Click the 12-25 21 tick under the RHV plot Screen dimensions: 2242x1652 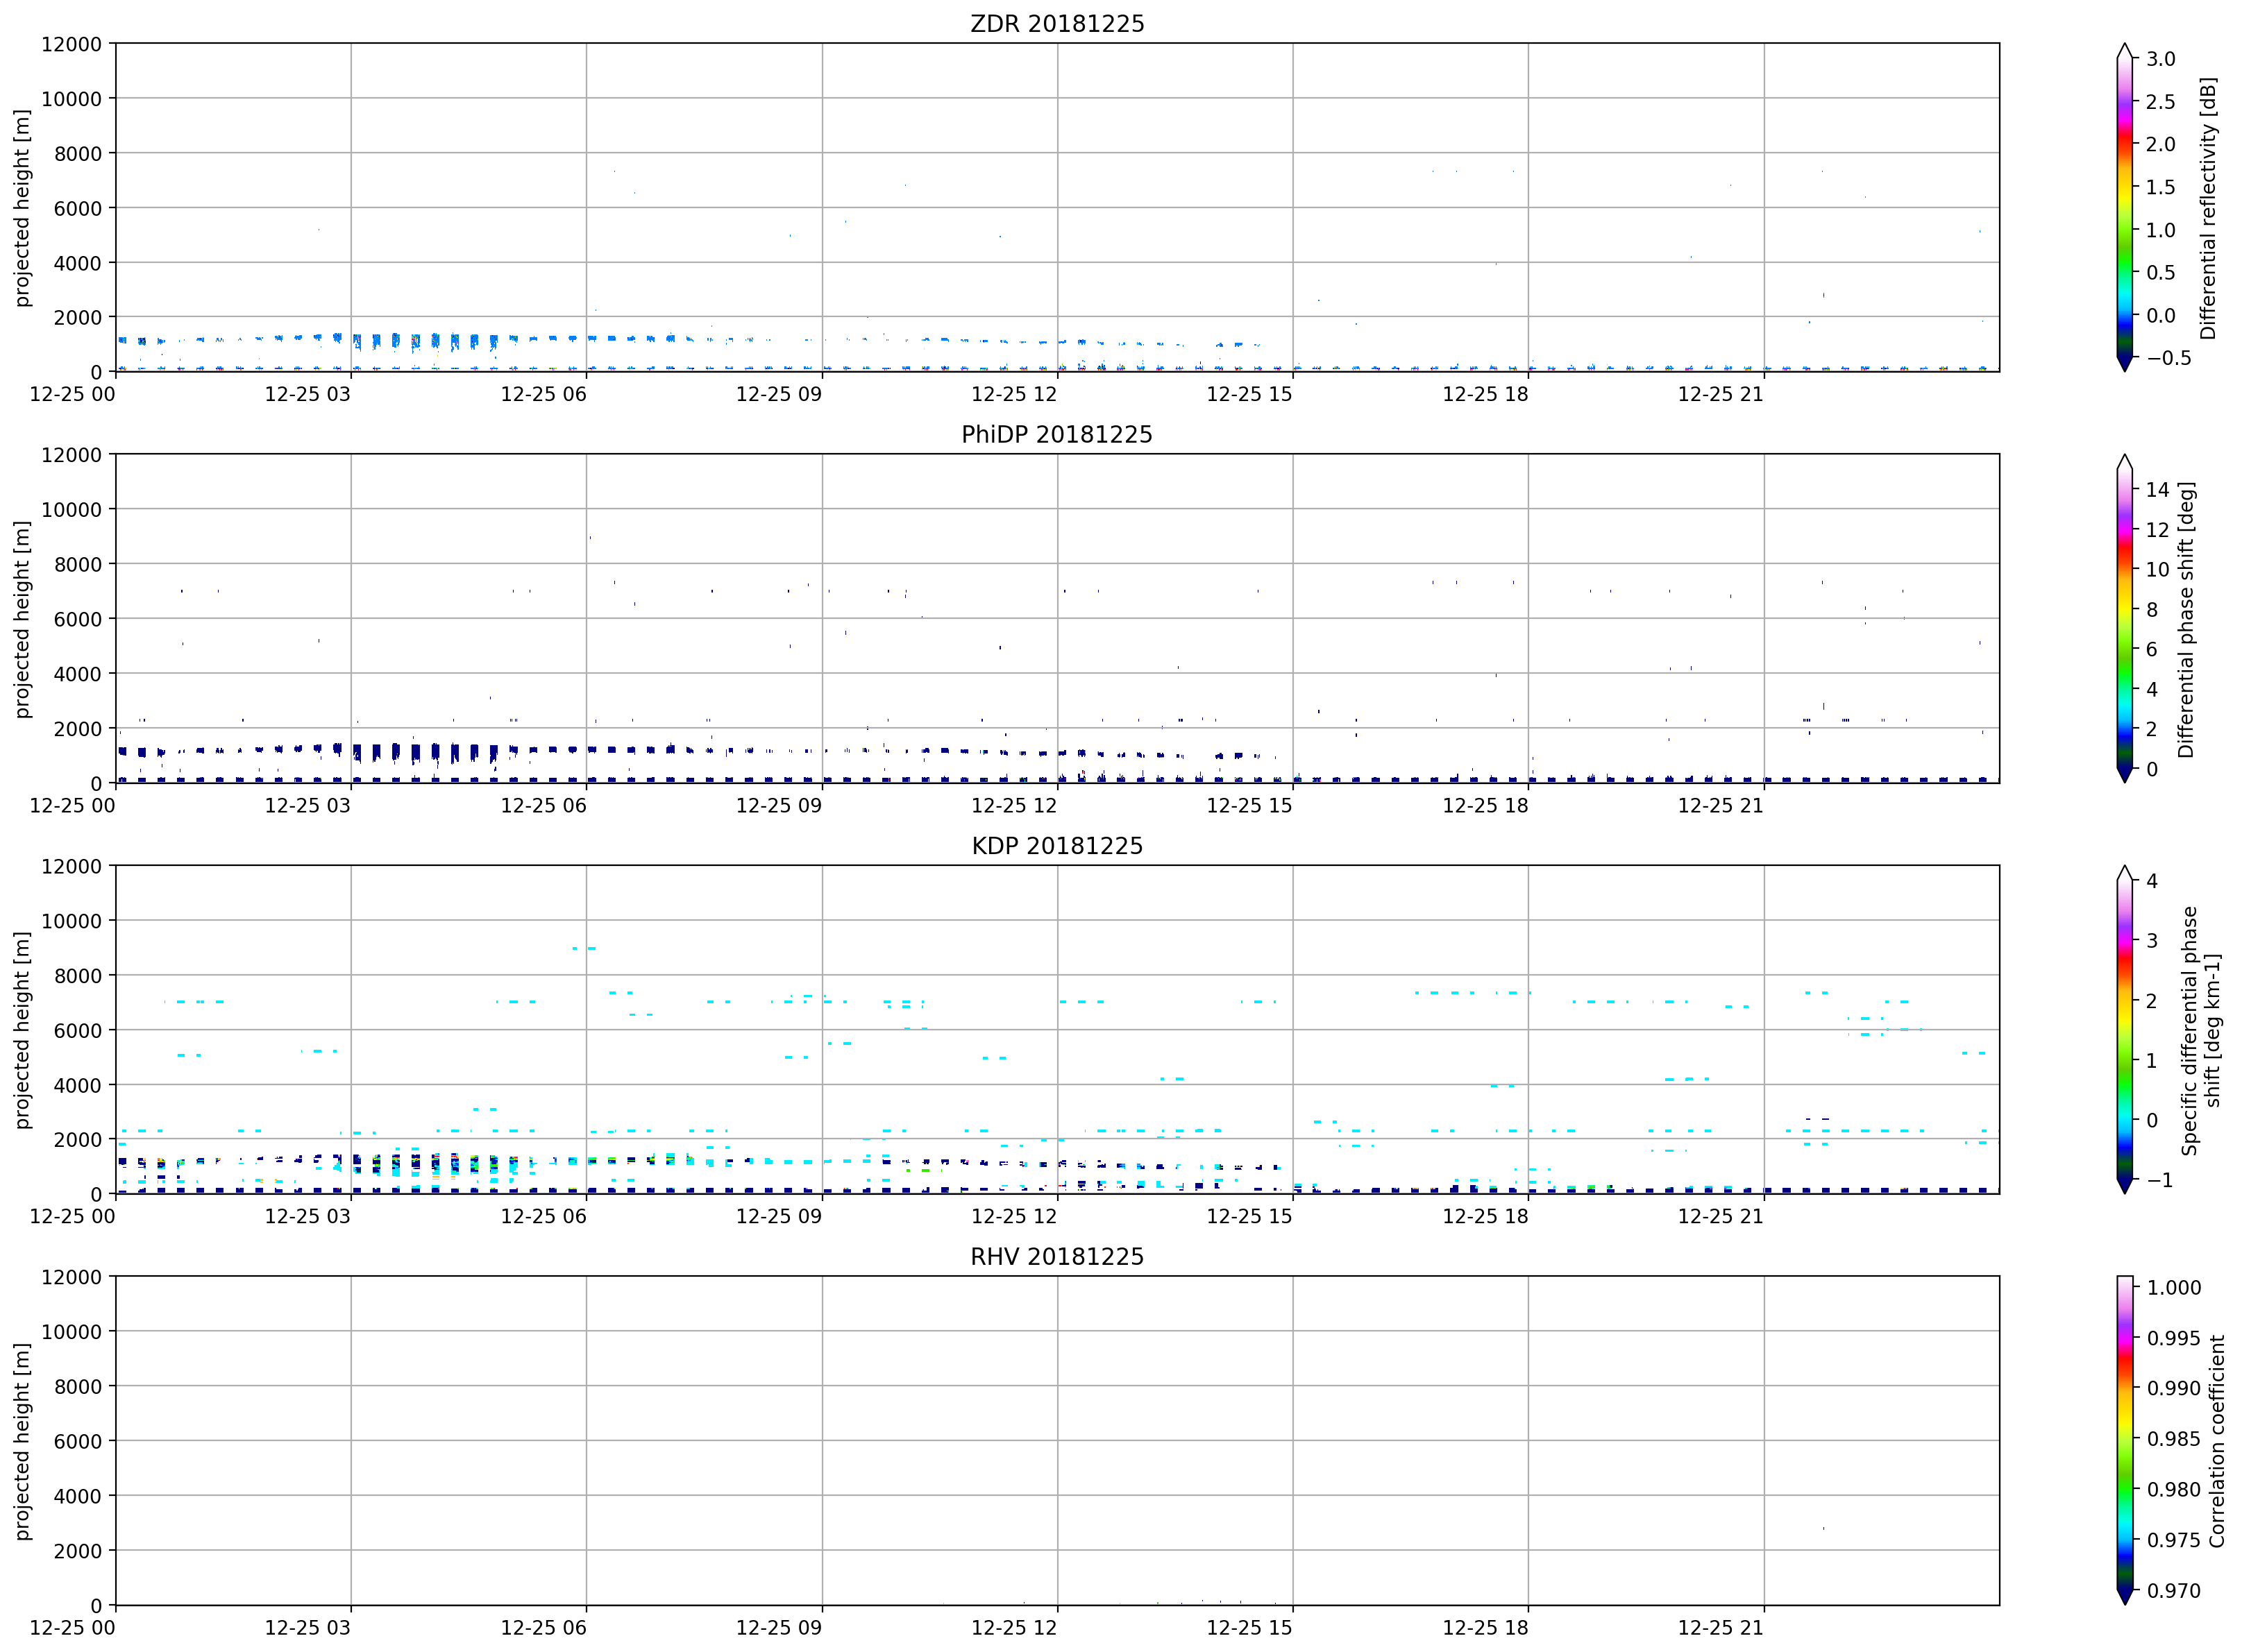click(x=1720, y=1627)
